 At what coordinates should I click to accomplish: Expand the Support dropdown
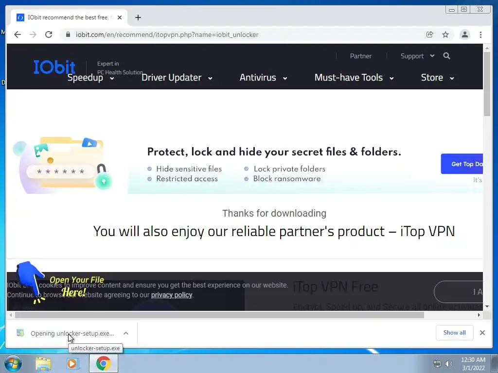click(417, 56)
